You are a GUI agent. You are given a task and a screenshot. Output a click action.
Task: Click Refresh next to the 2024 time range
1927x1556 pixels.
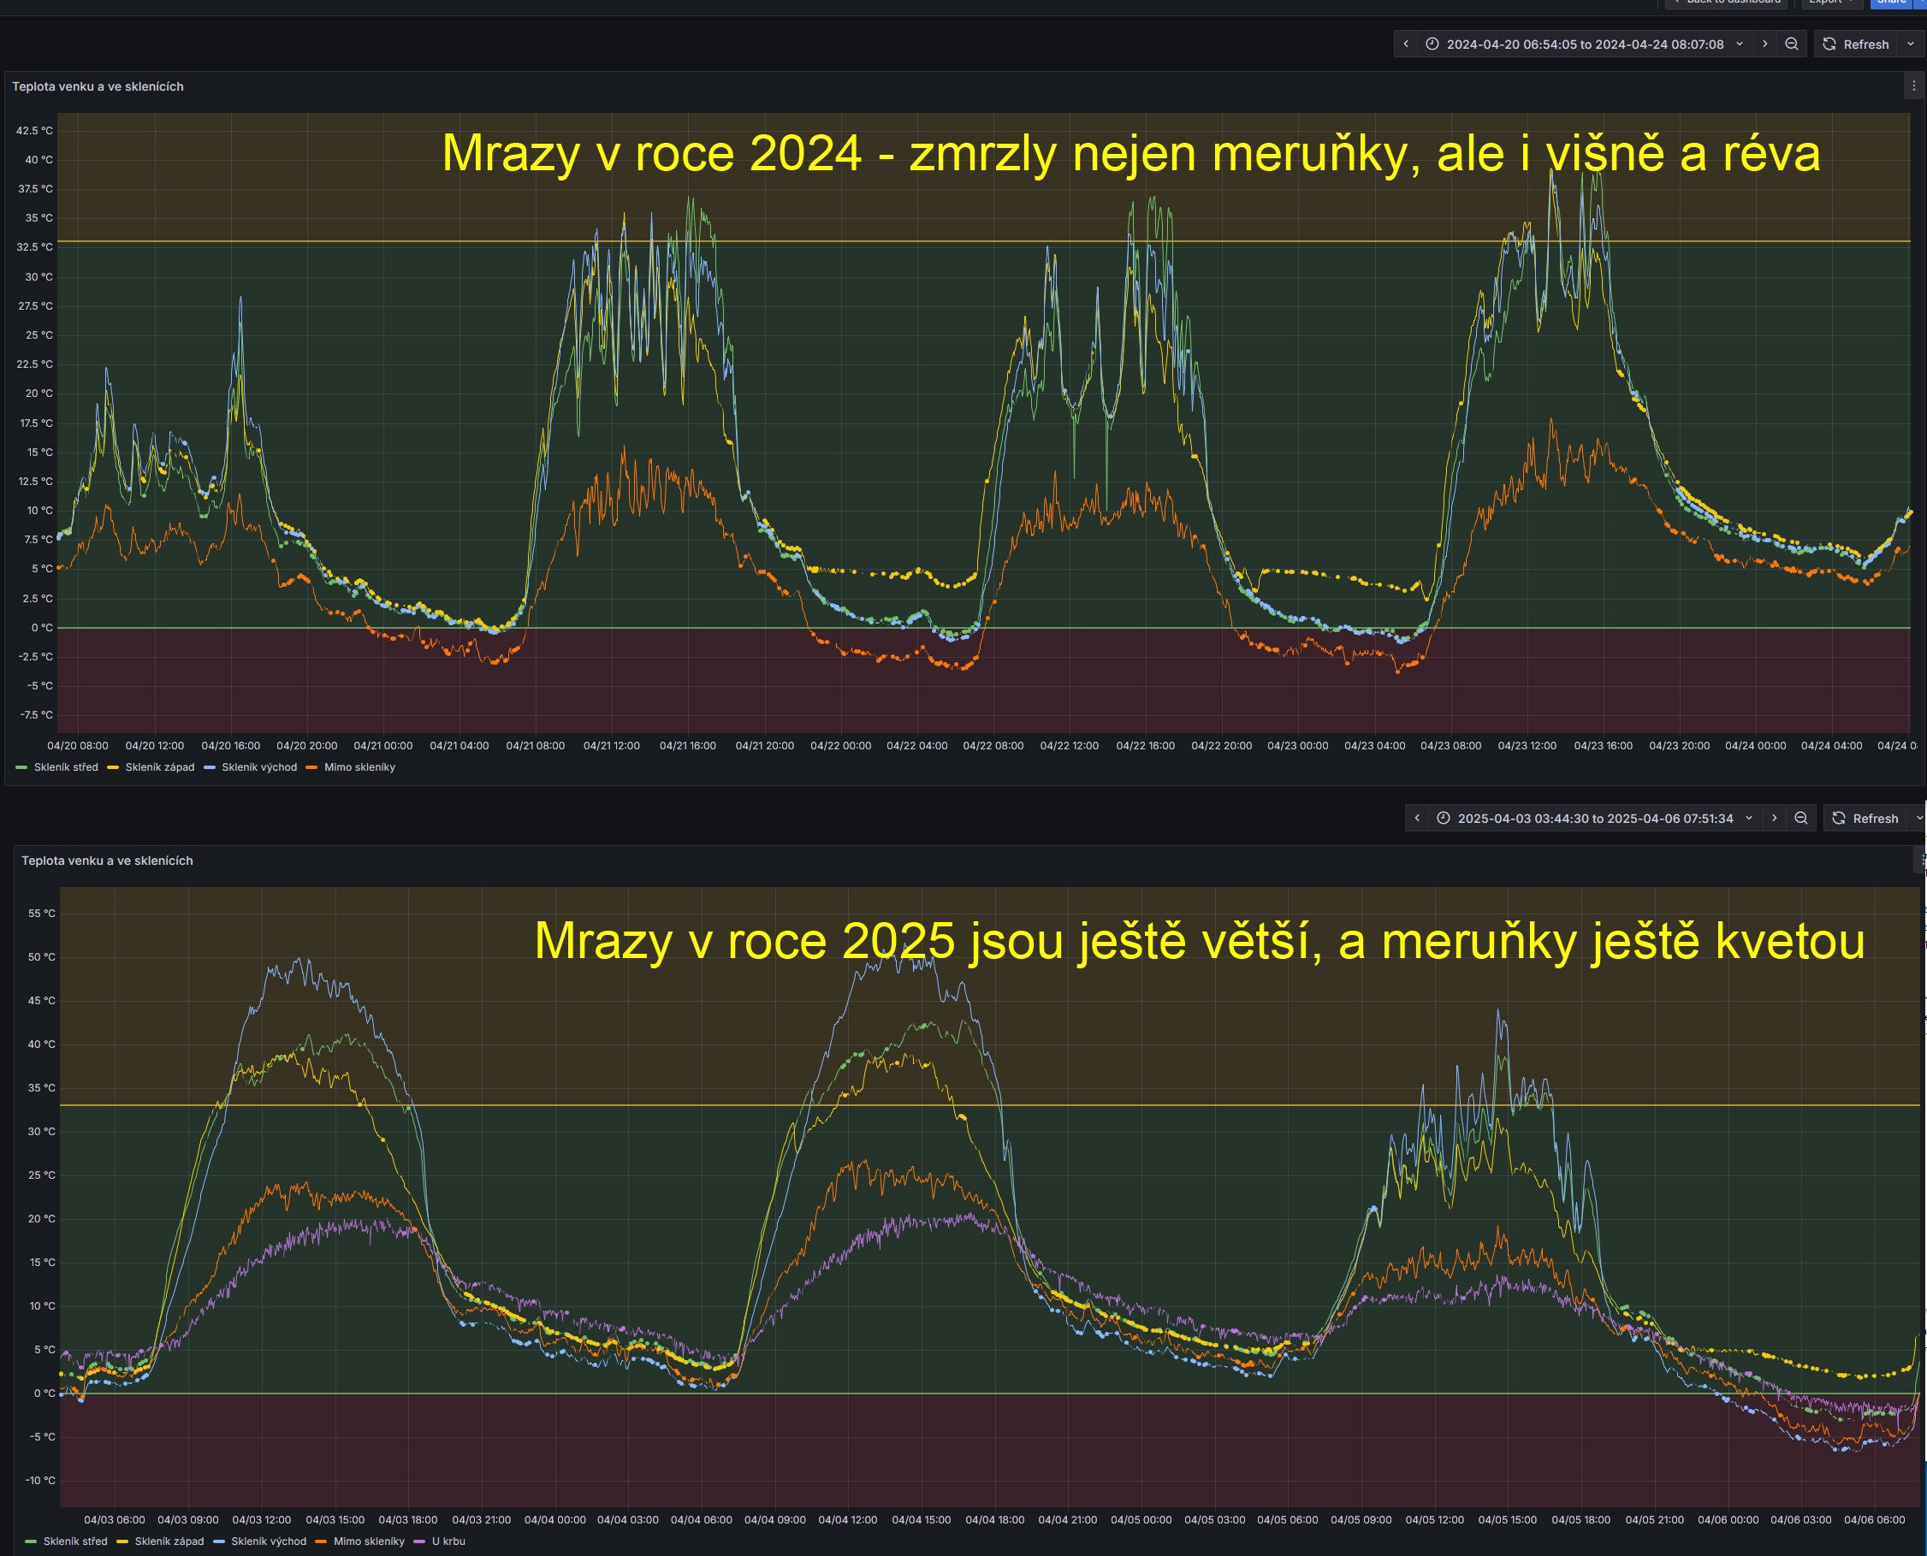coord(1856,44)
